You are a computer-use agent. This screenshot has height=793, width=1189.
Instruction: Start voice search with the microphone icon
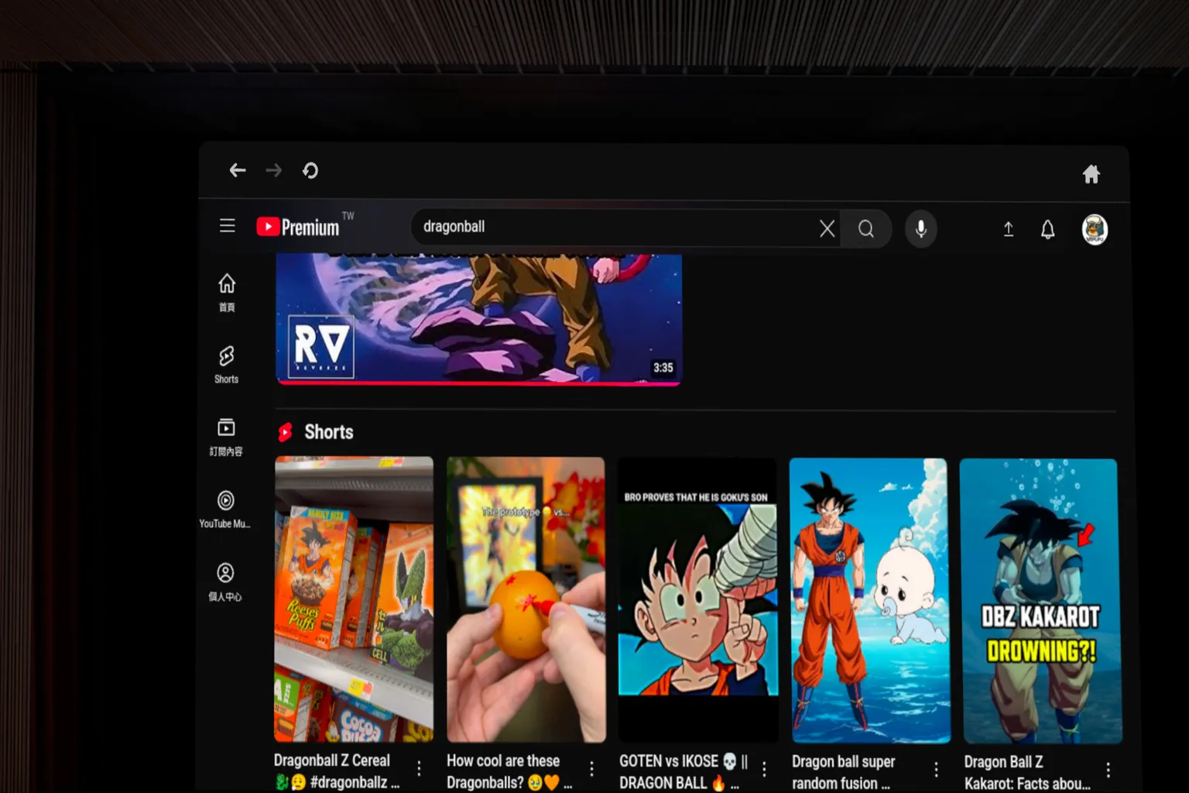921,229
